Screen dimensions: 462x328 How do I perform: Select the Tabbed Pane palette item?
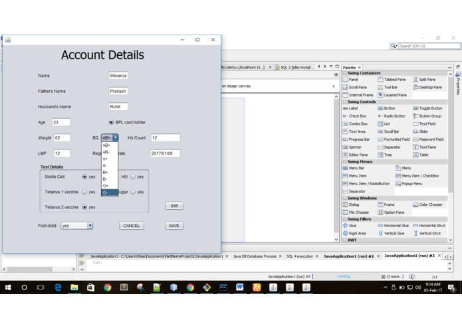coord(392,80)
